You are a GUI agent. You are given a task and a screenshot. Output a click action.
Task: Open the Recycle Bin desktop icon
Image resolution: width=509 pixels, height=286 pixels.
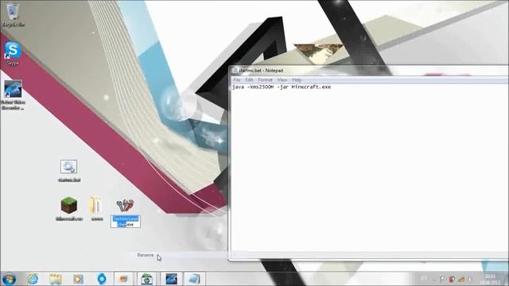click(x=13, y=14)
